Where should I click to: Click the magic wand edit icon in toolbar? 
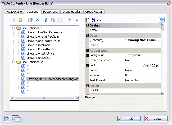coord(13,20)
